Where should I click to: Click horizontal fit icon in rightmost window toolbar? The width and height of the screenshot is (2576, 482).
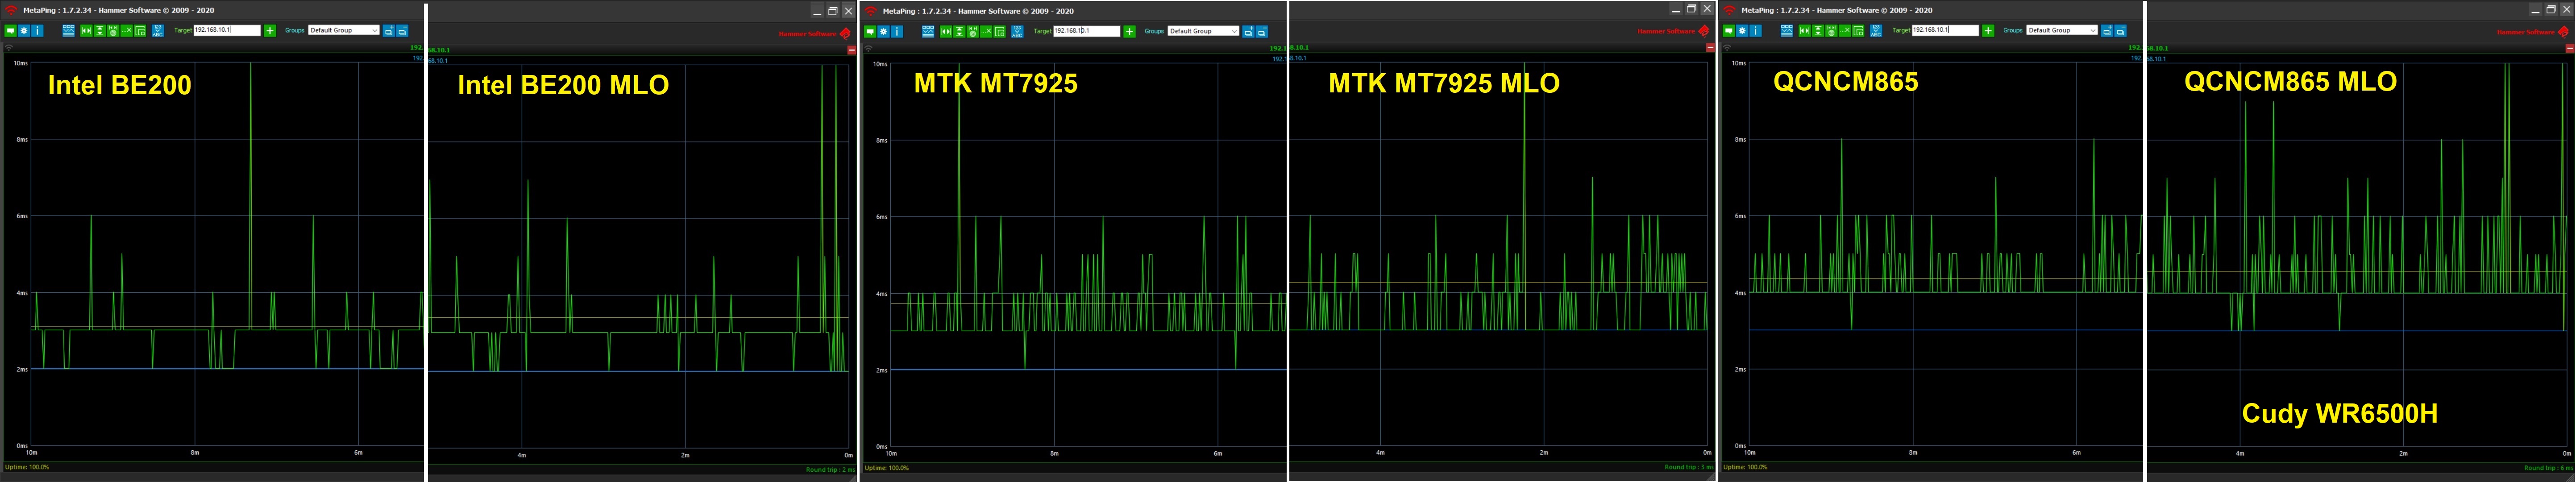(x=1805, y=31)
